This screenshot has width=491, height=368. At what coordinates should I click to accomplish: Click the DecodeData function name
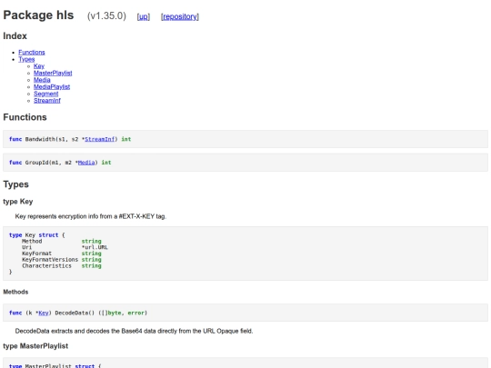click(x=71, y=313)
